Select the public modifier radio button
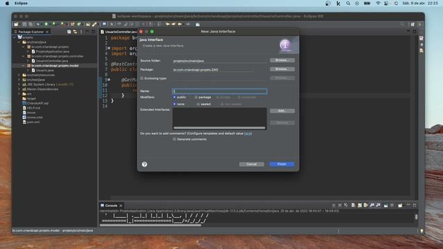The height and width of the screenshot is (249, 443). (174, 97)
